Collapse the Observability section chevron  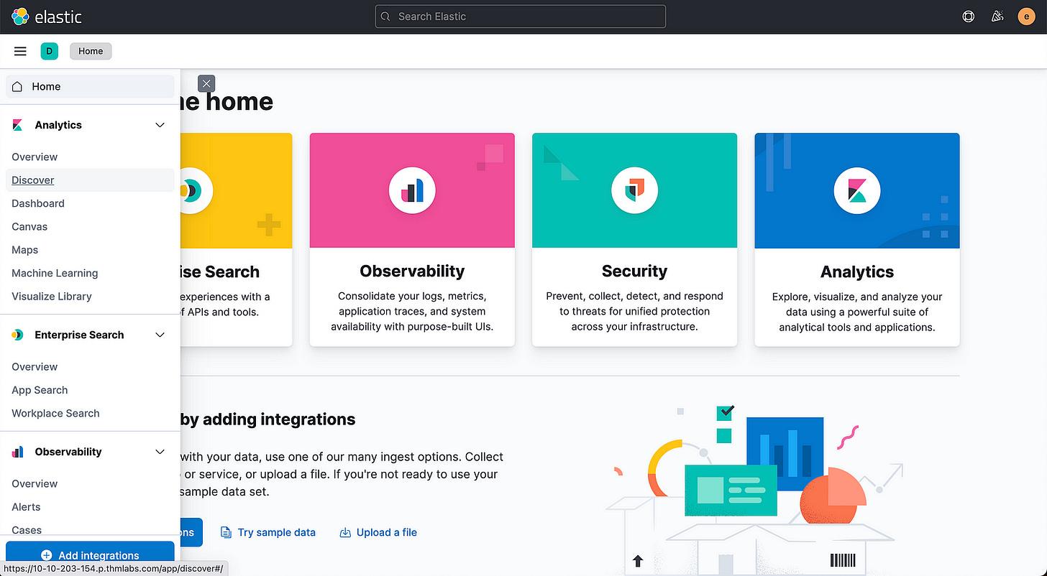click(160, 452)
